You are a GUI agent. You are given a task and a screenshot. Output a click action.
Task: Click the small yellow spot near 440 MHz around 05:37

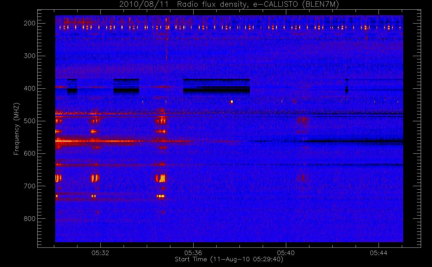232,102
